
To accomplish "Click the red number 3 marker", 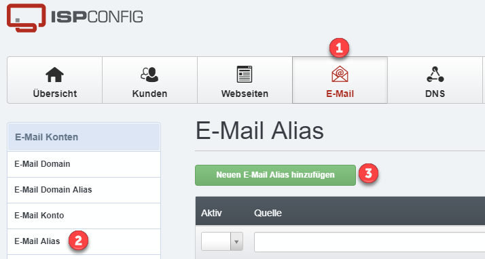I will (x=368, y=174).
